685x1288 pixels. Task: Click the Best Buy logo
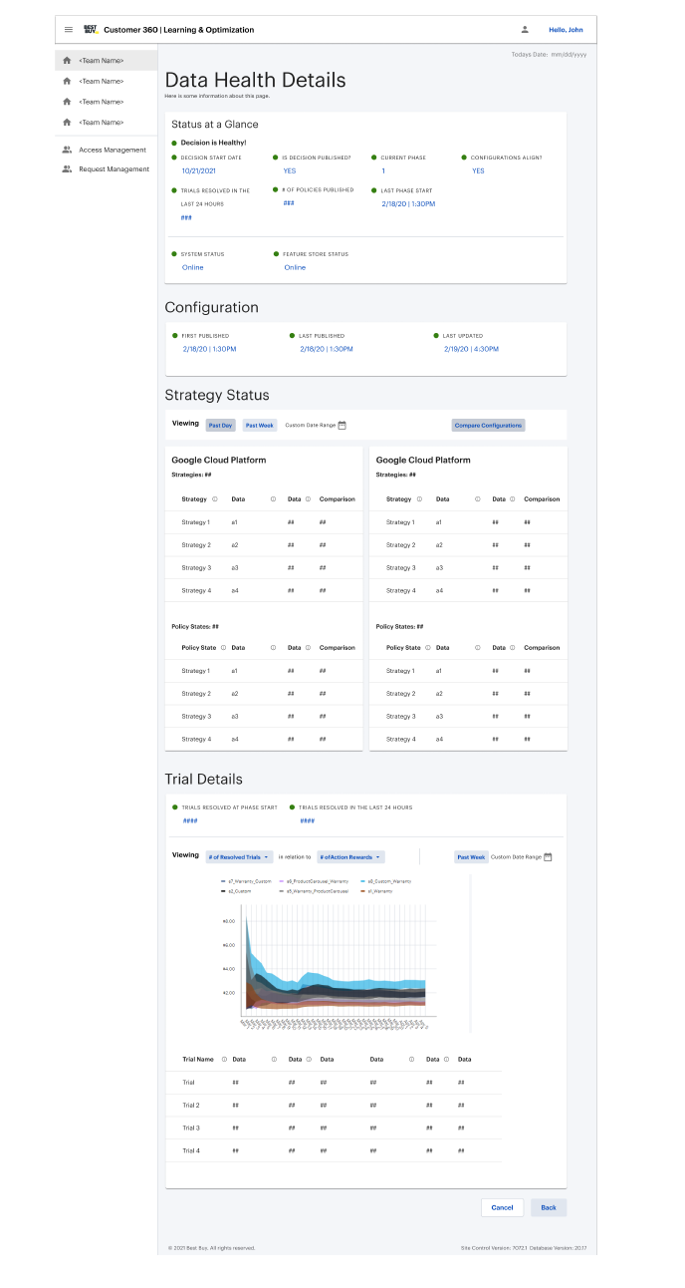click(91, 30)
